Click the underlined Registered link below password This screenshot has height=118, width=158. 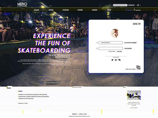(x=119, y=51)
